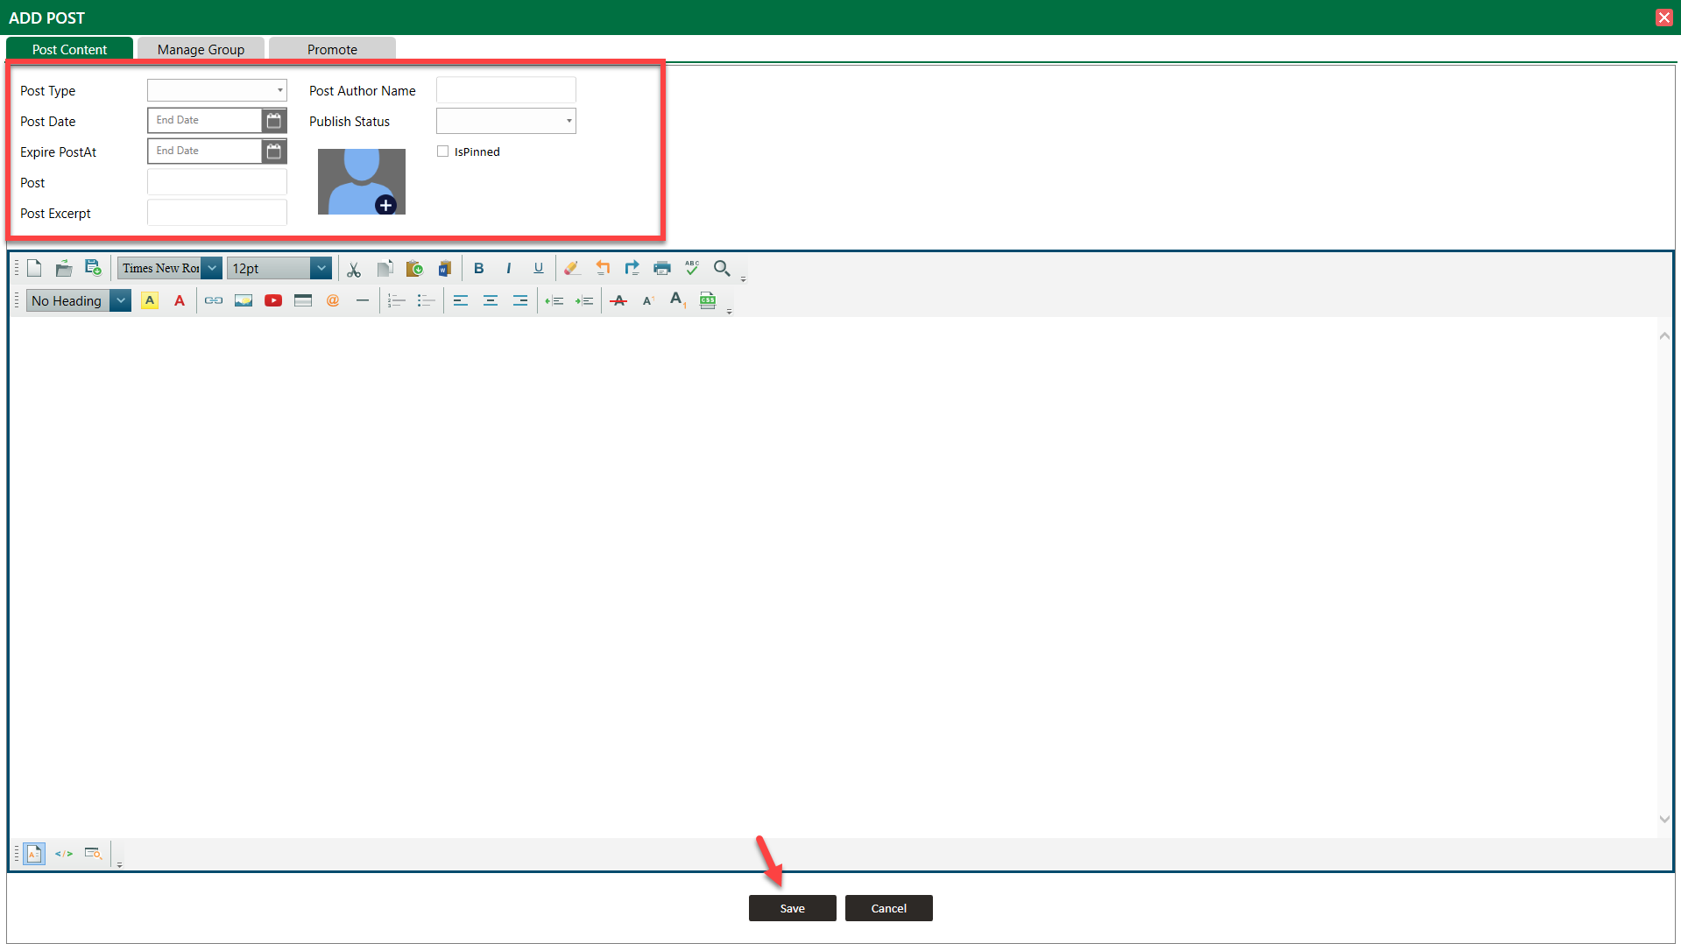The width and height of the screenshot is (1681, 944).
Task: Click the Cut scissors icon
Action: pyautogui.click(x=354, y=269)
